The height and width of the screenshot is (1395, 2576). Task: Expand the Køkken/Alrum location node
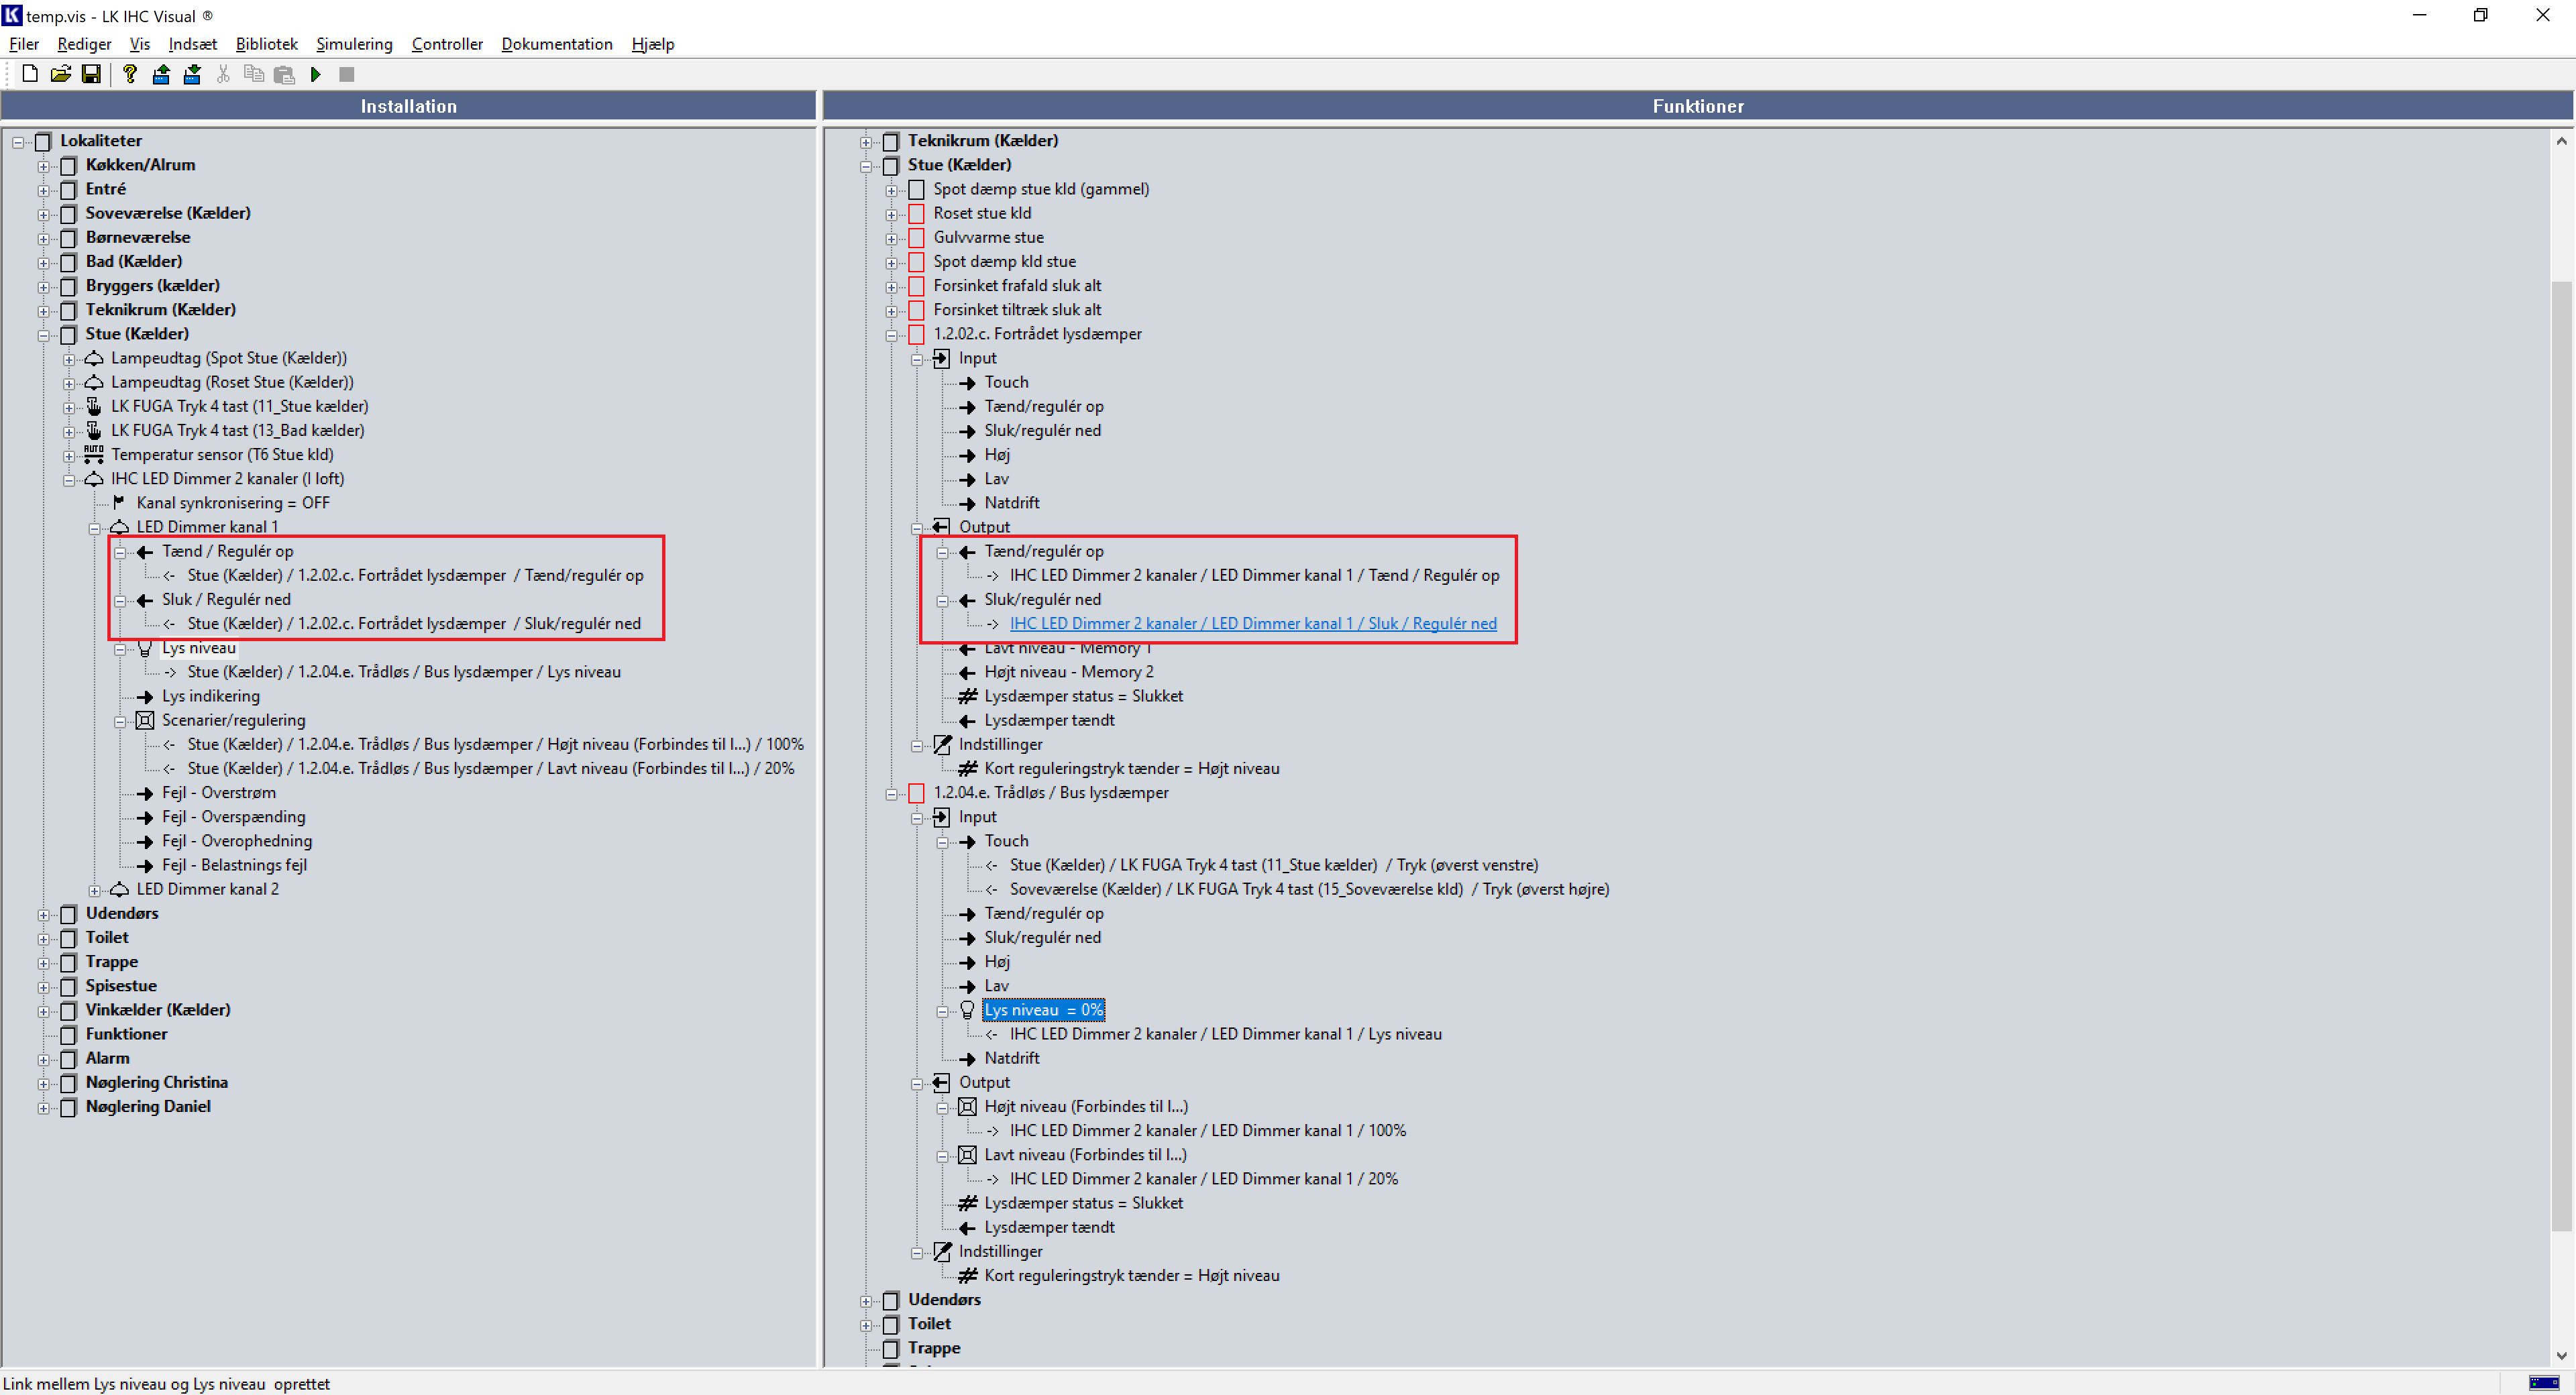[44, 166]
